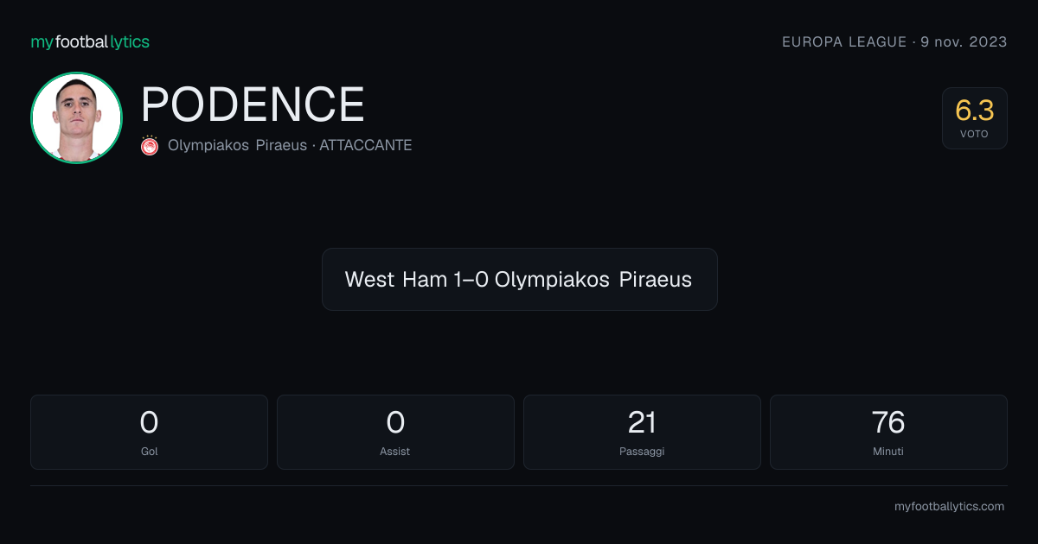Click the 76 minutes number
This screenshot has width=1038, height=544.
tap(888, 422)
